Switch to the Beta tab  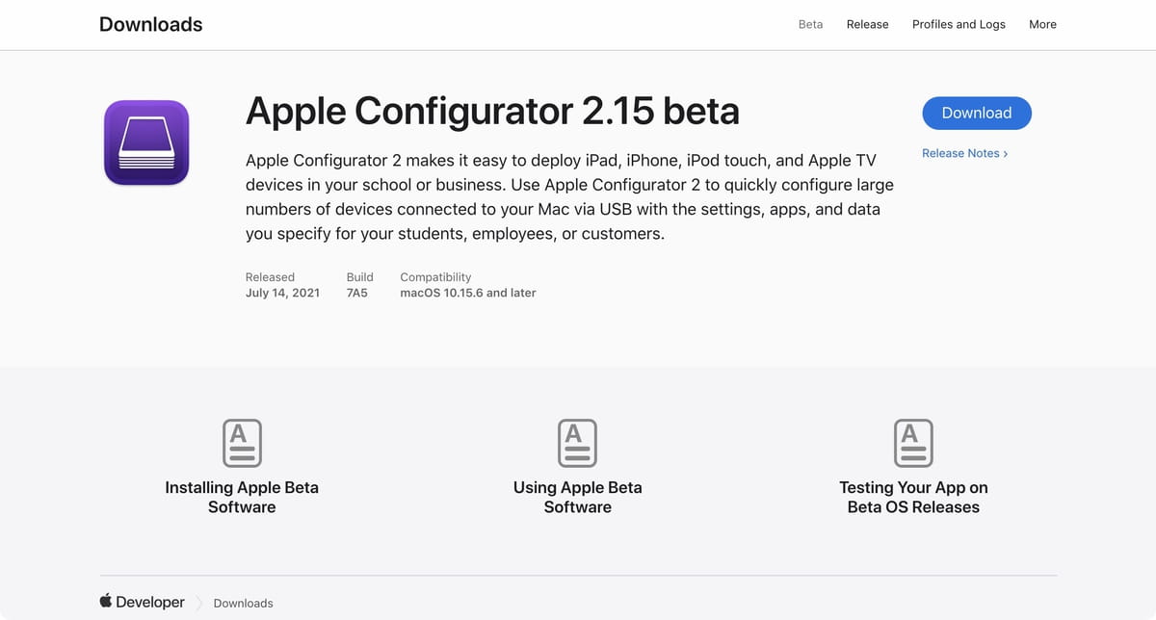click(811, 24)
